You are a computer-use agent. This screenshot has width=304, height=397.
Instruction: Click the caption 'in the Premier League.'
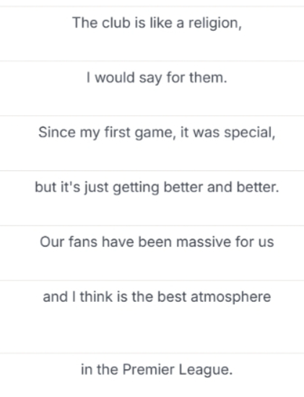[x=152, y=375]
